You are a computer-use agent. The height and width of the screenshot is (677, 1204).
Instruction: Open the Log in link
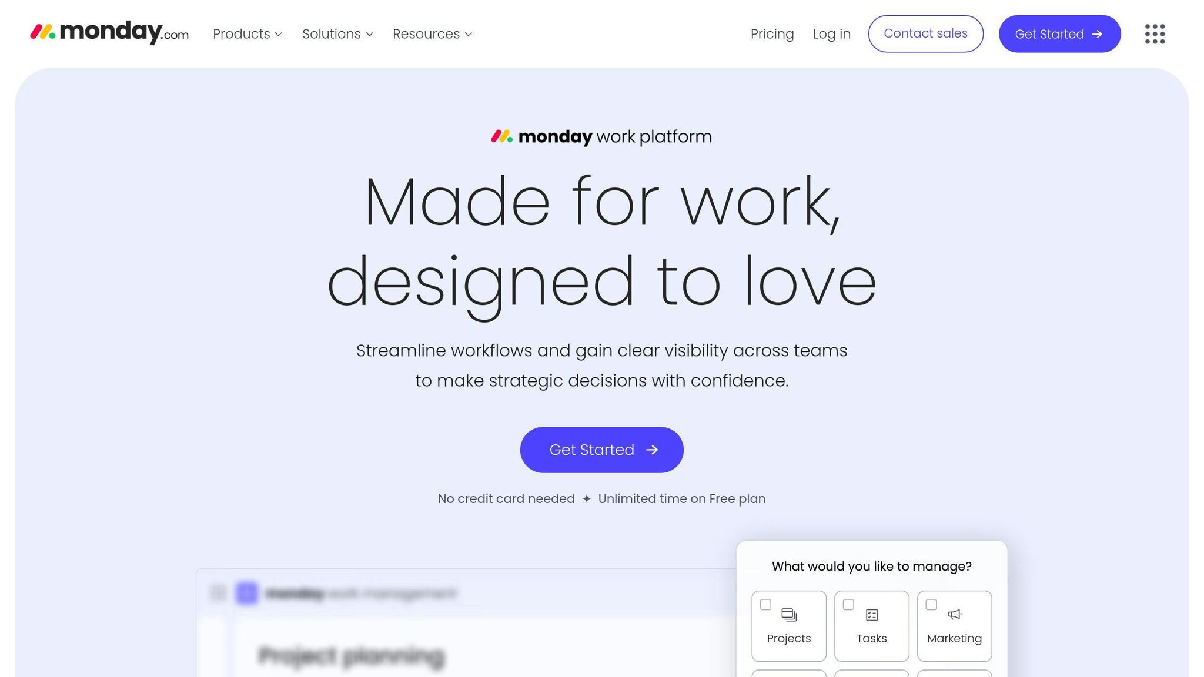coord(831,34)
